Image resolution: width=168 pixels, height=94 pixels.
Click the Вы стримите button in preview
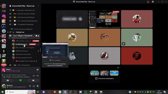click(x=55, y=60)
